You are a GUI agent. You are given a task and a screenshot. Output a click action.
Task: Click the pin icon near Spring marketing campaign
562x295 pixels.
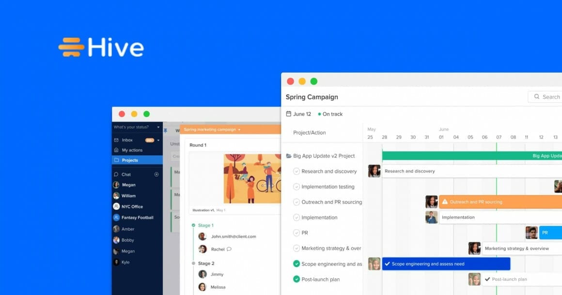166,130
